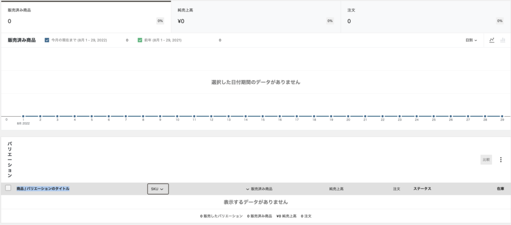Click the data point for day 15
The height and width of the screenshot is (225, 511).
(x=262, y=116)
